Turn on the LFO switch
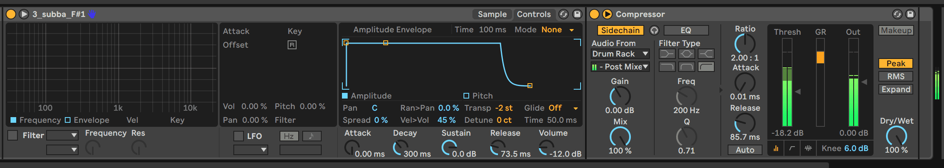 [239, 136]
